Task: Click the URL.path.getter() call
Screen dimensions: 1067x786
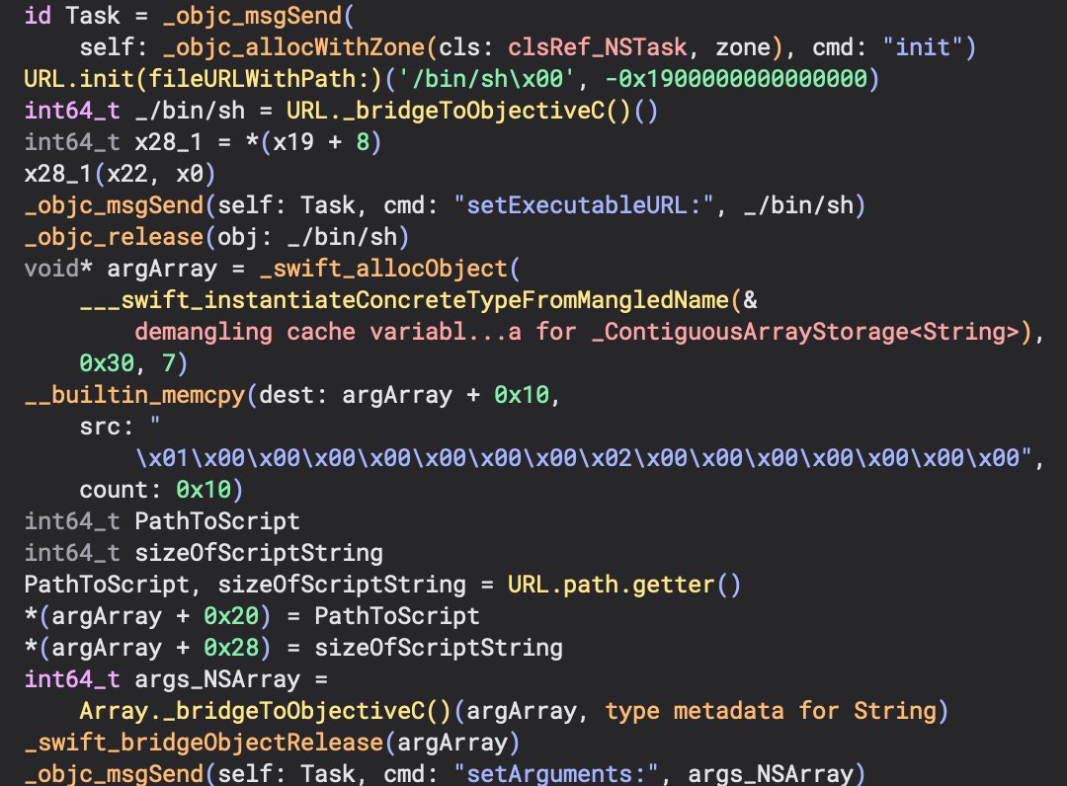Action: pos(623,585)
